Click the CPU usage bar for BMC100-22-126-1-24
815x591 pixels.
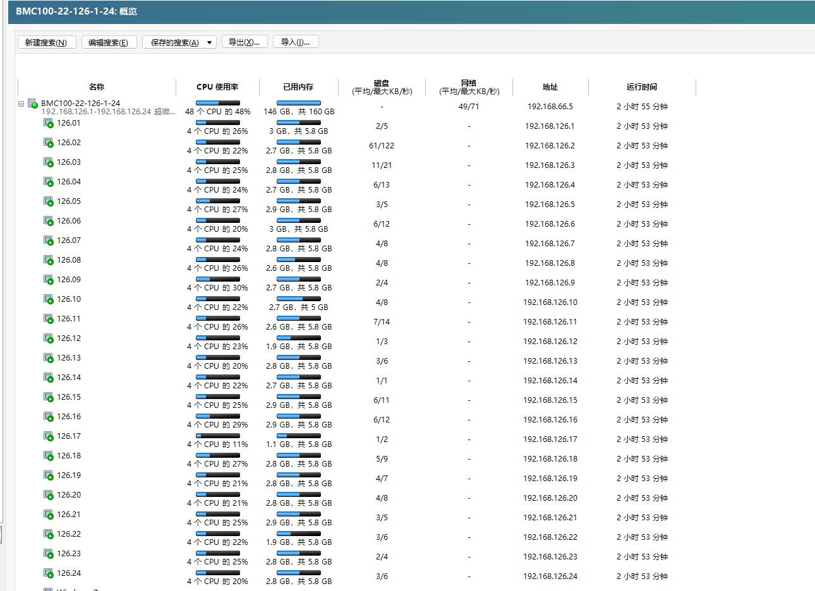218,103
